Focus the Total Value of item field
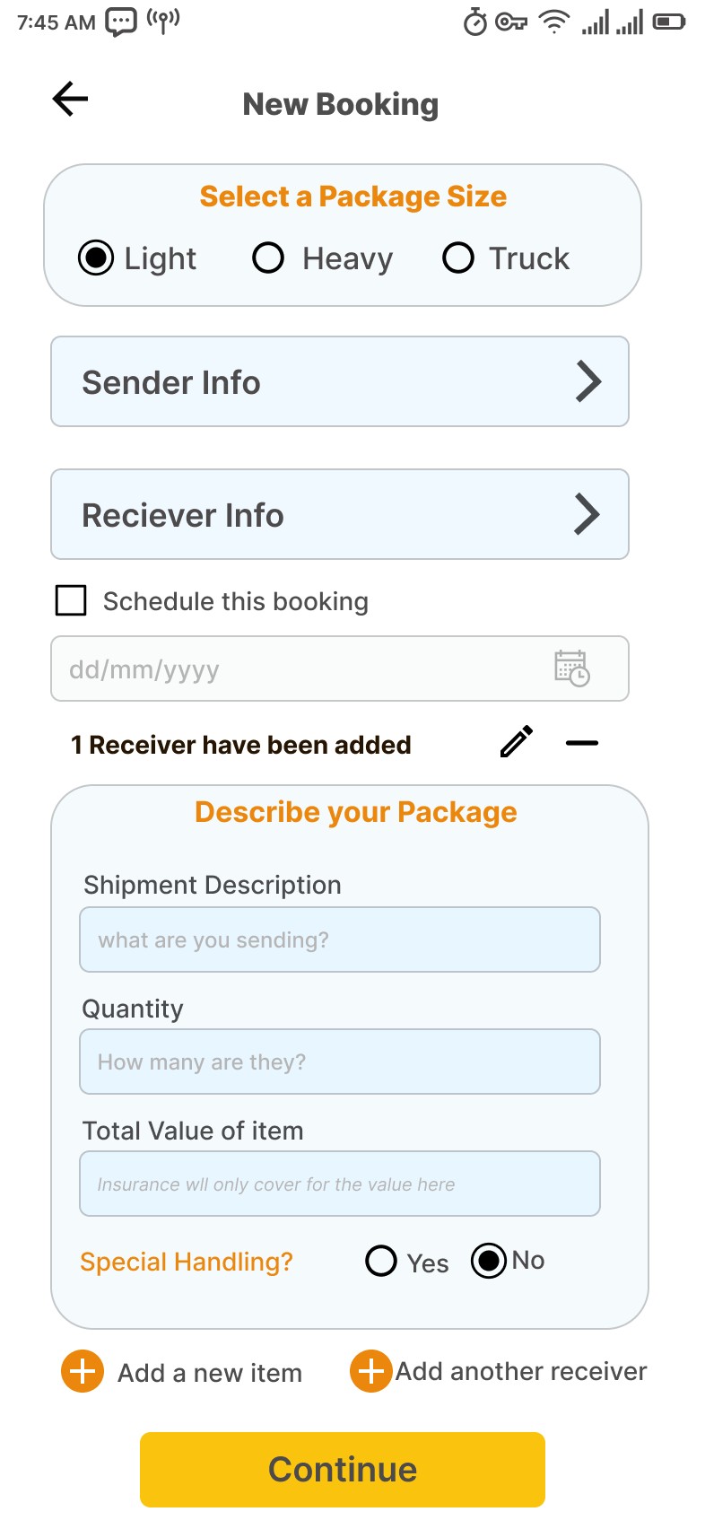The width and height of the screenshot is (705, 1529). coord(340,1184)
